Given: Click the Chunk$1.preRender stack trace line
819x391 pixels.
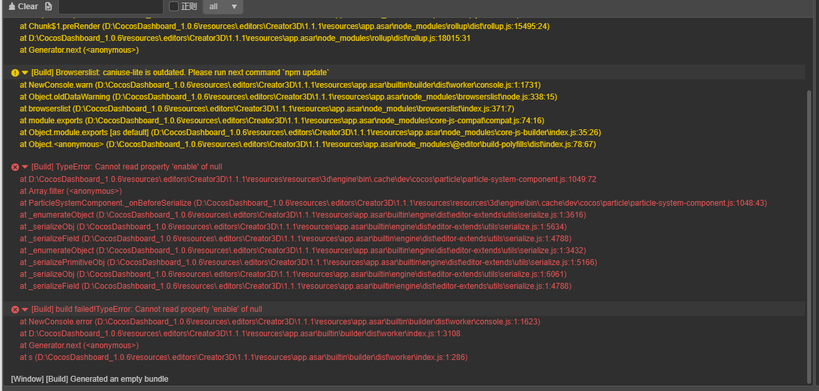Looking at the screenshot, I should 284,26.
